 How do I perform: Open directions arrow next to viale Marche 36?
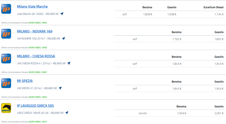pos(62,14)
